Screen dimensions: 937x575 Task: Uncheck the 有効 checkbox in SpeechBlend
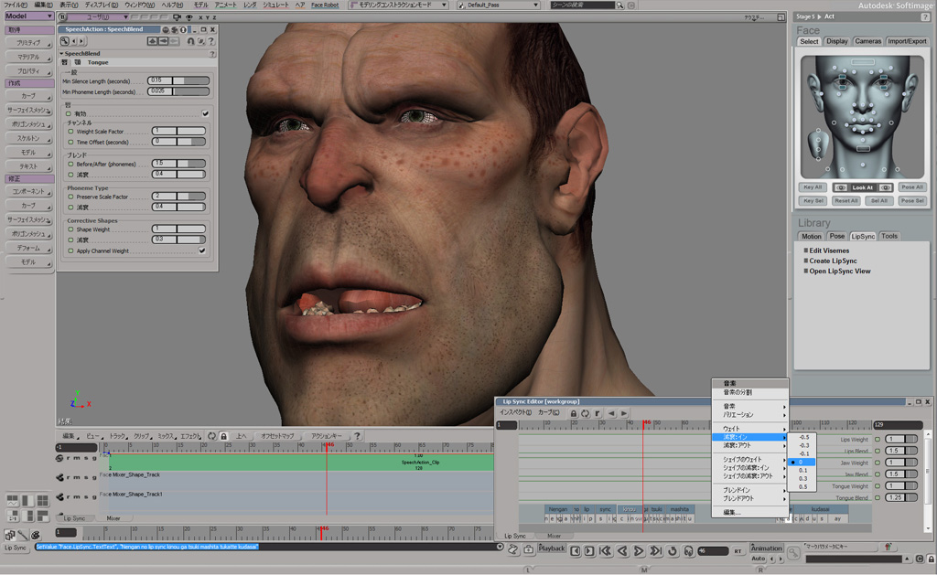tap(205, 114)
